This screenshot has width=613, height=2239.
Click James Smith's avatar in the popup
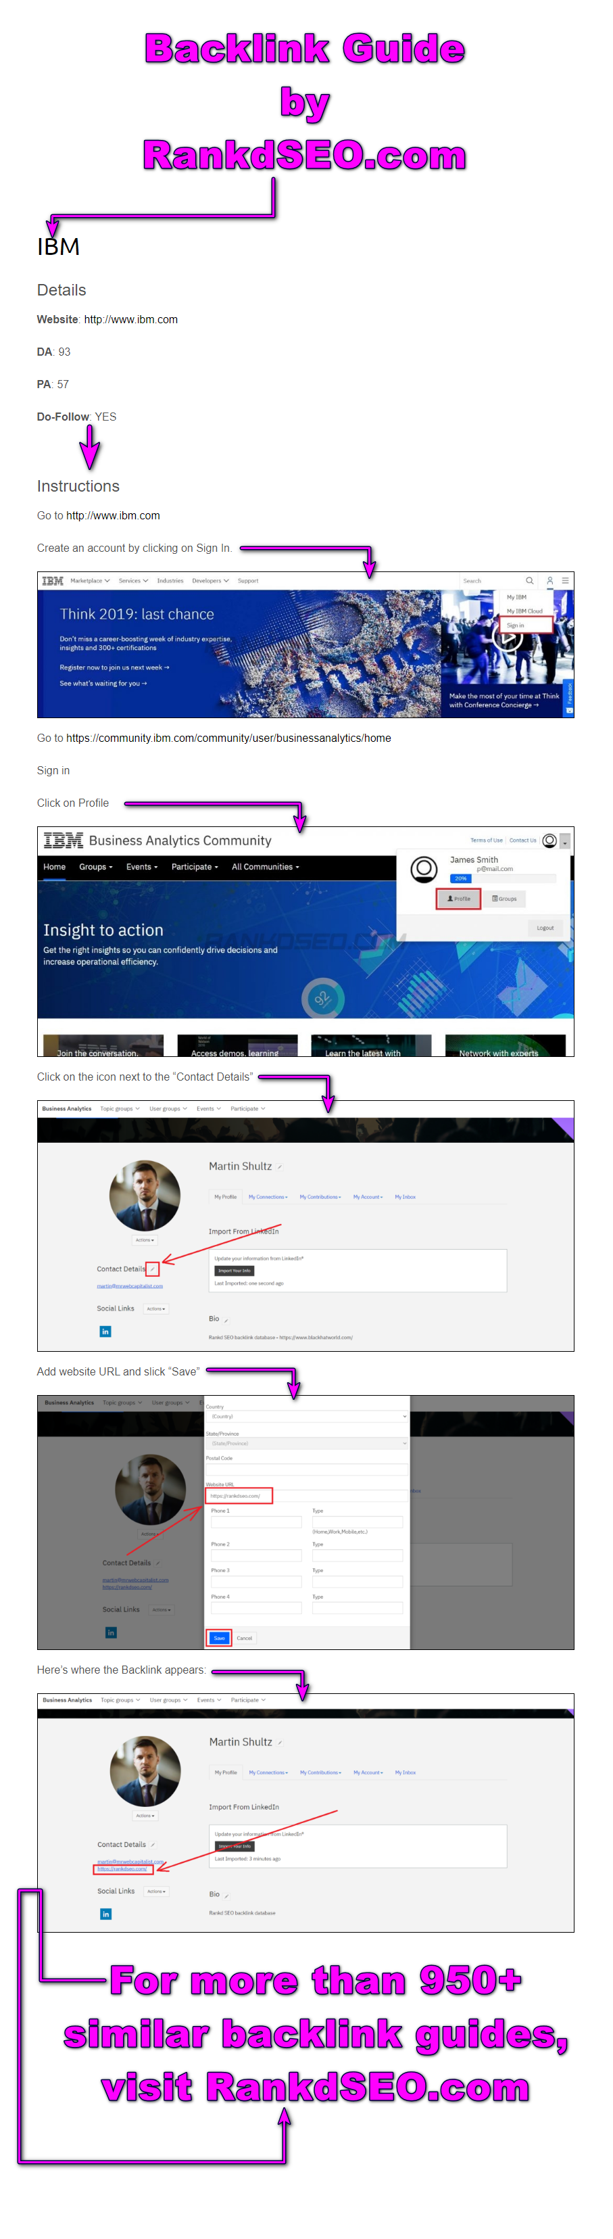424,869
